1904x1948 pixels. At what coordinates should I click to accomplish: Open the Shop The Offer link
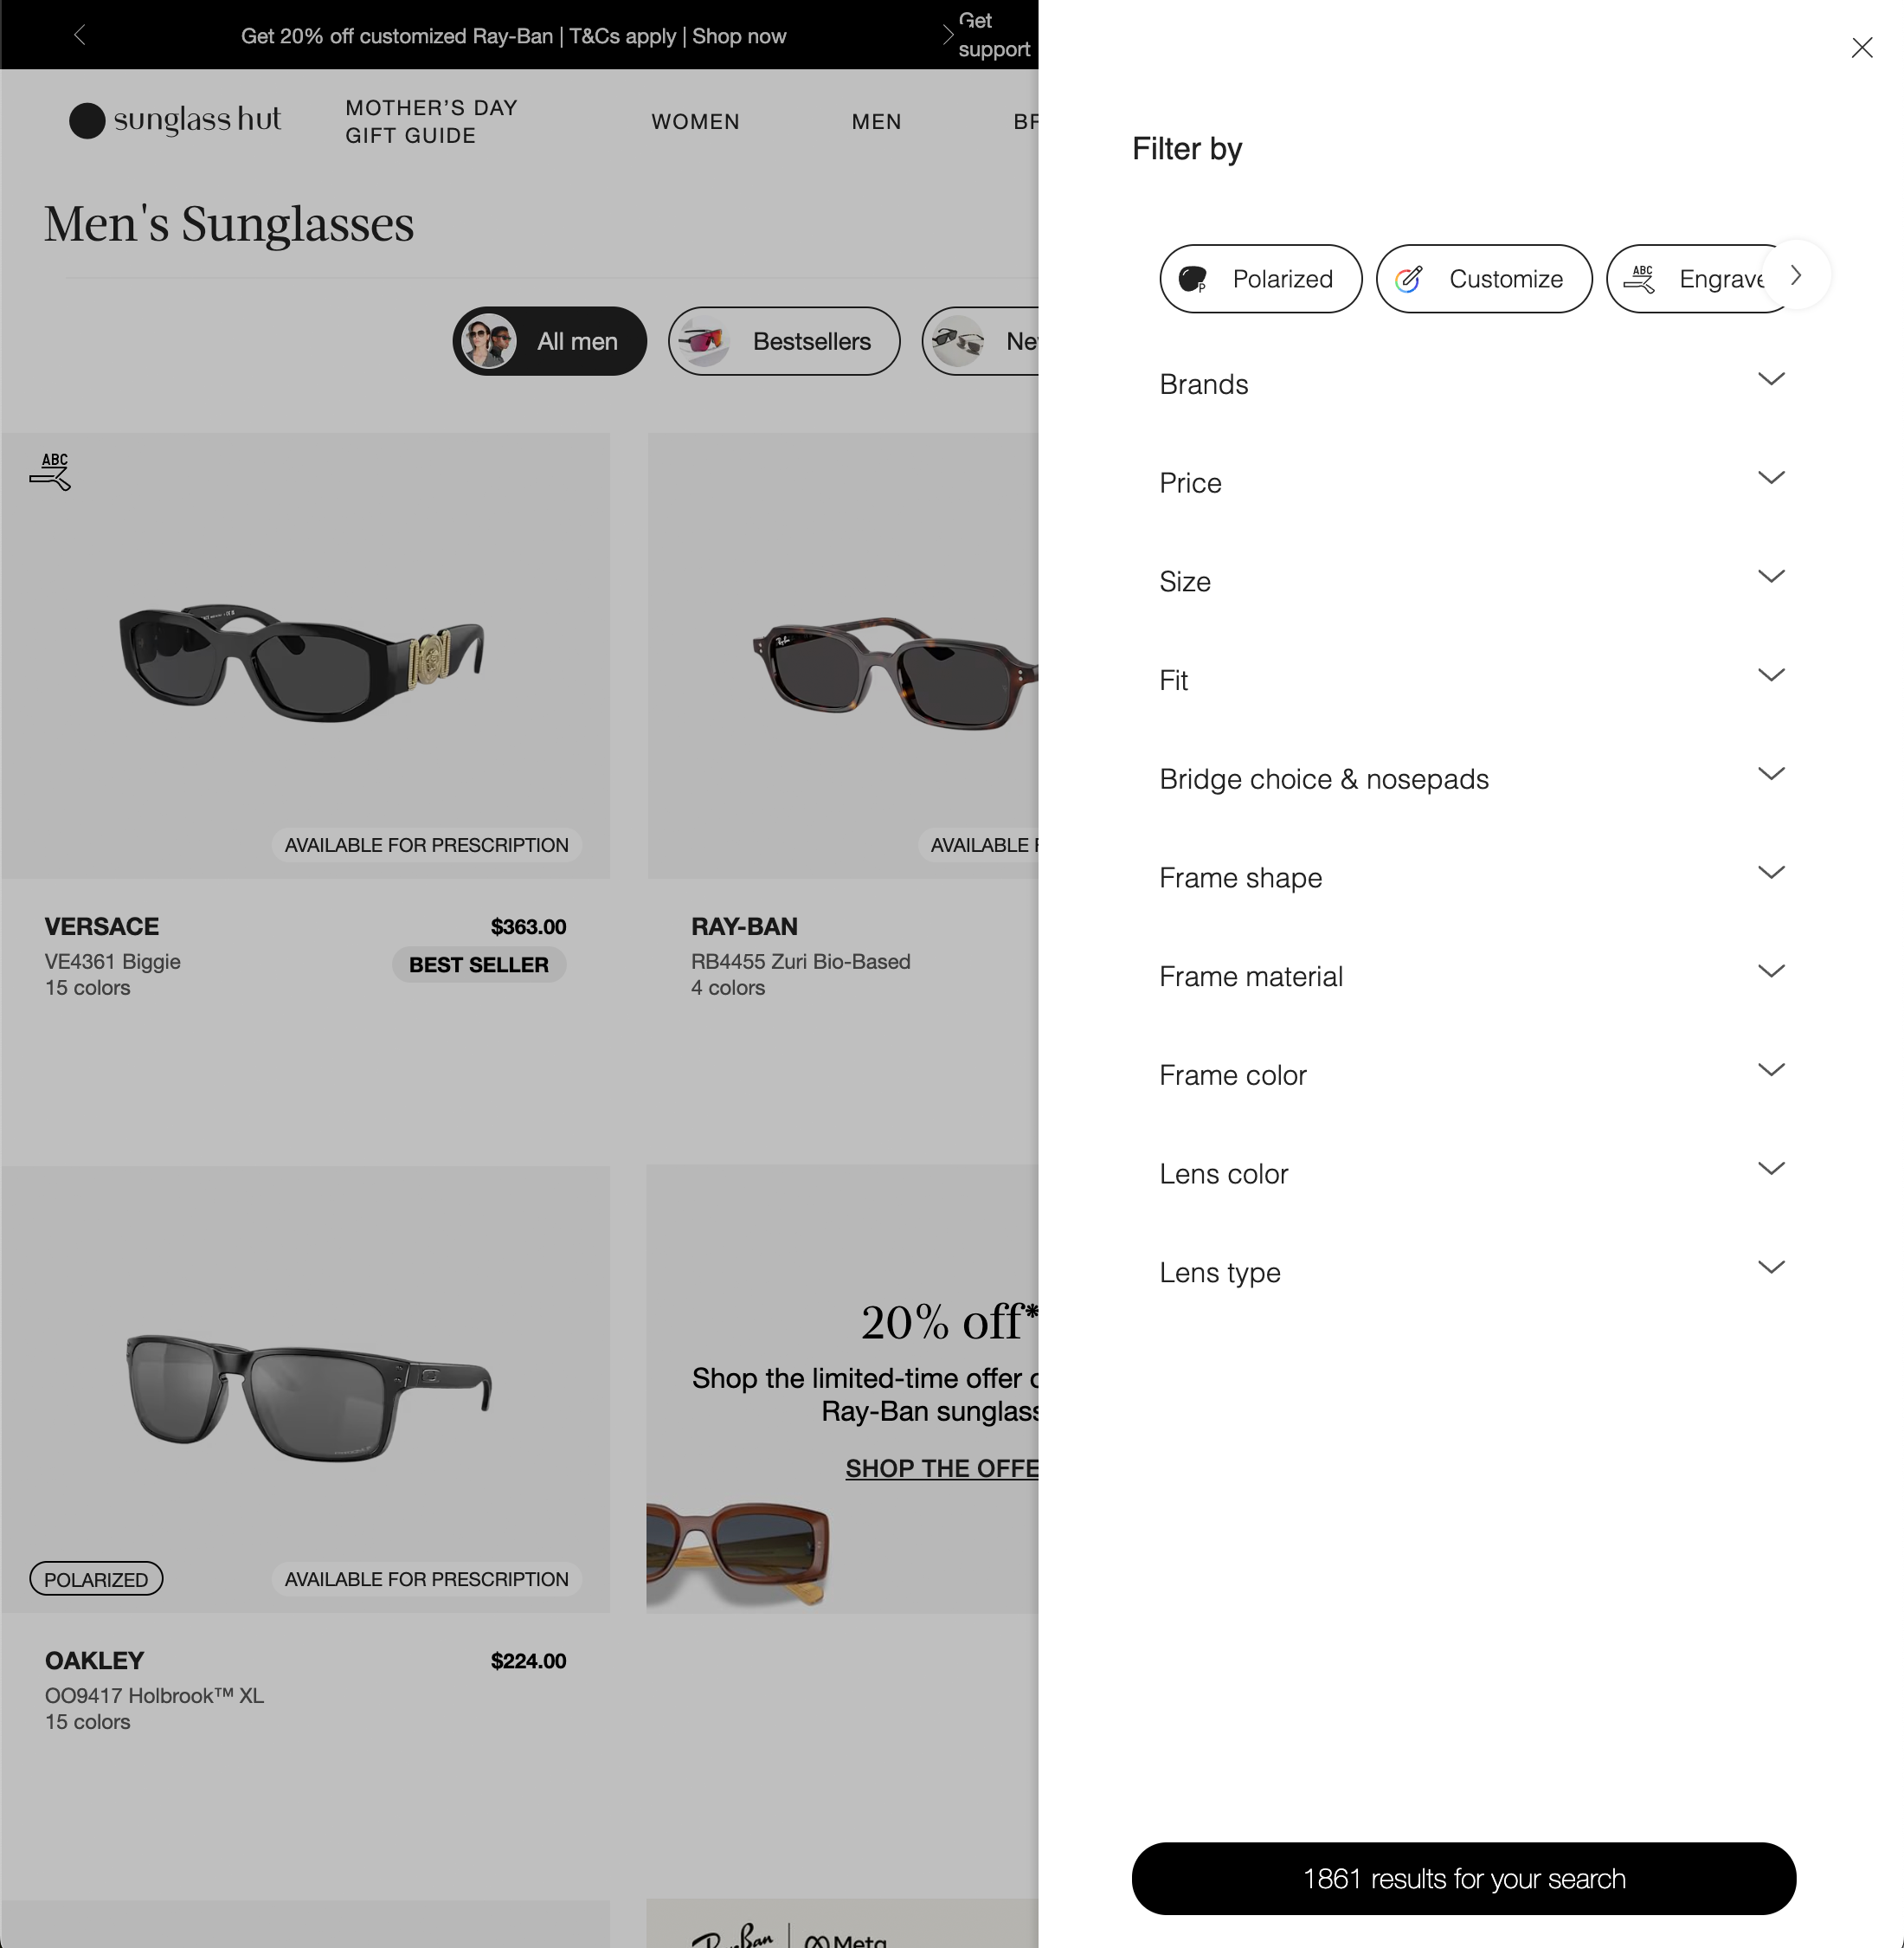pos(941,1467)
